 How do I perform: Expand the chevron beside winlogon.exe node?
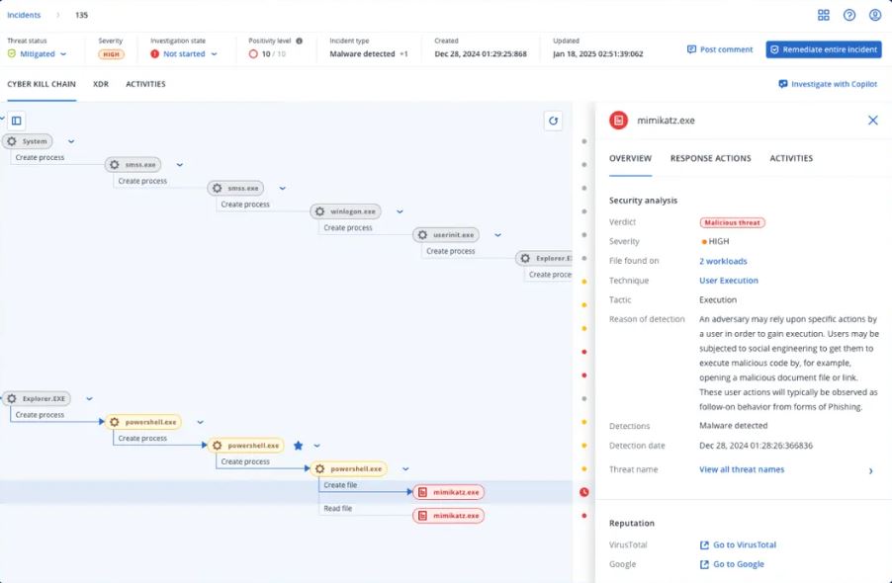coord(400,211)
